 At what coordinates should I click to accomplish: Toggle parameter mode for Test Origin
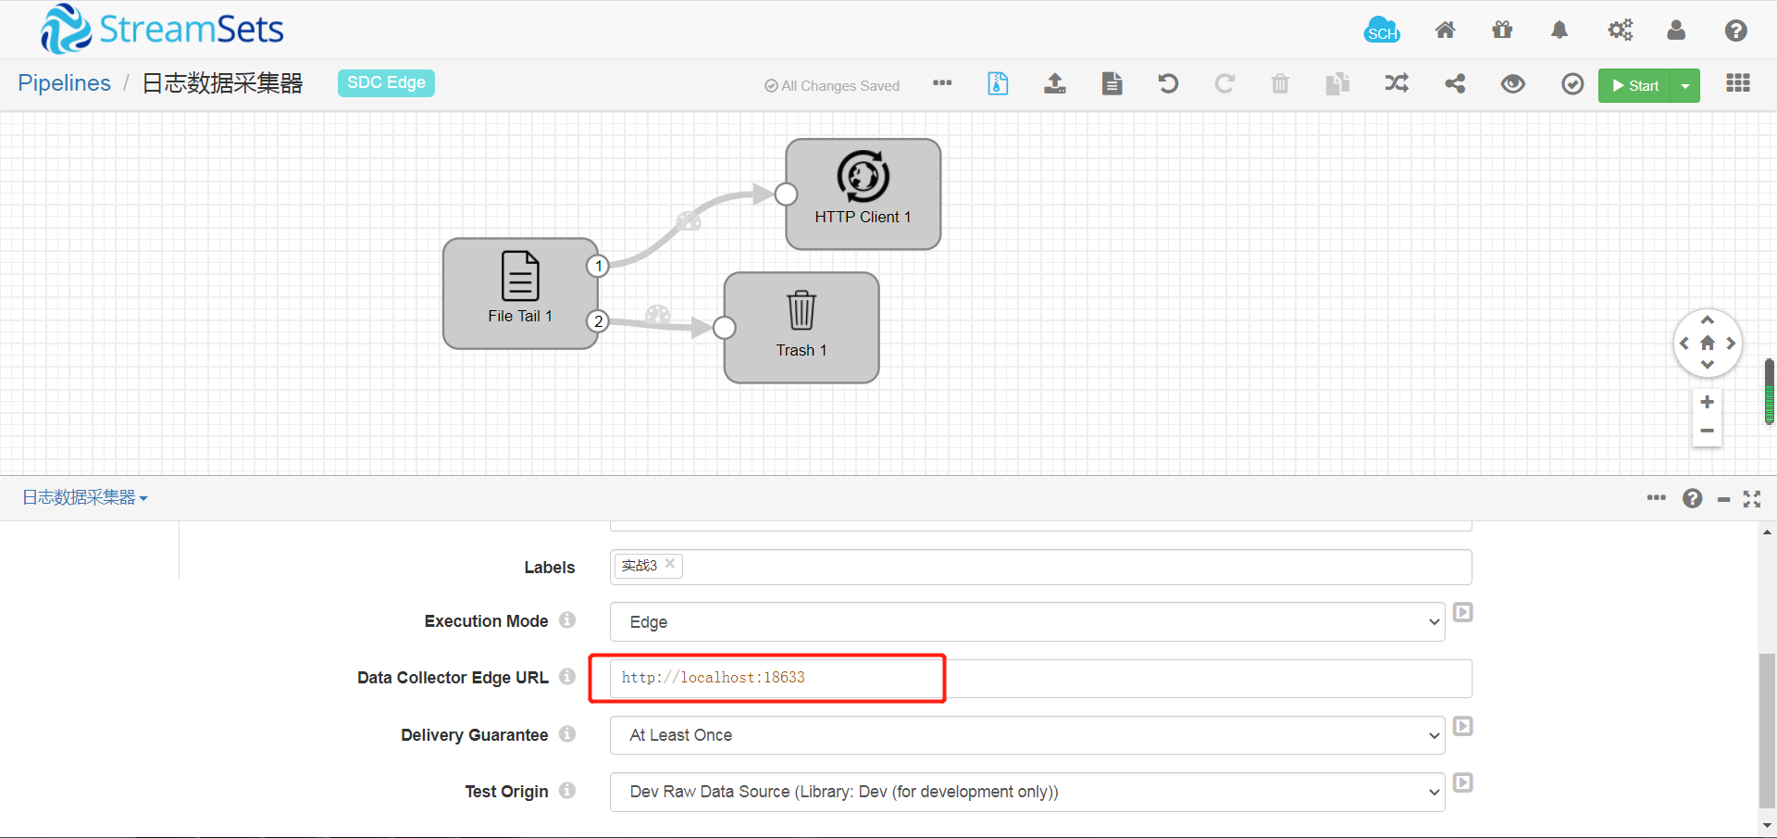pyautogui.click(x=1463, y=782)
